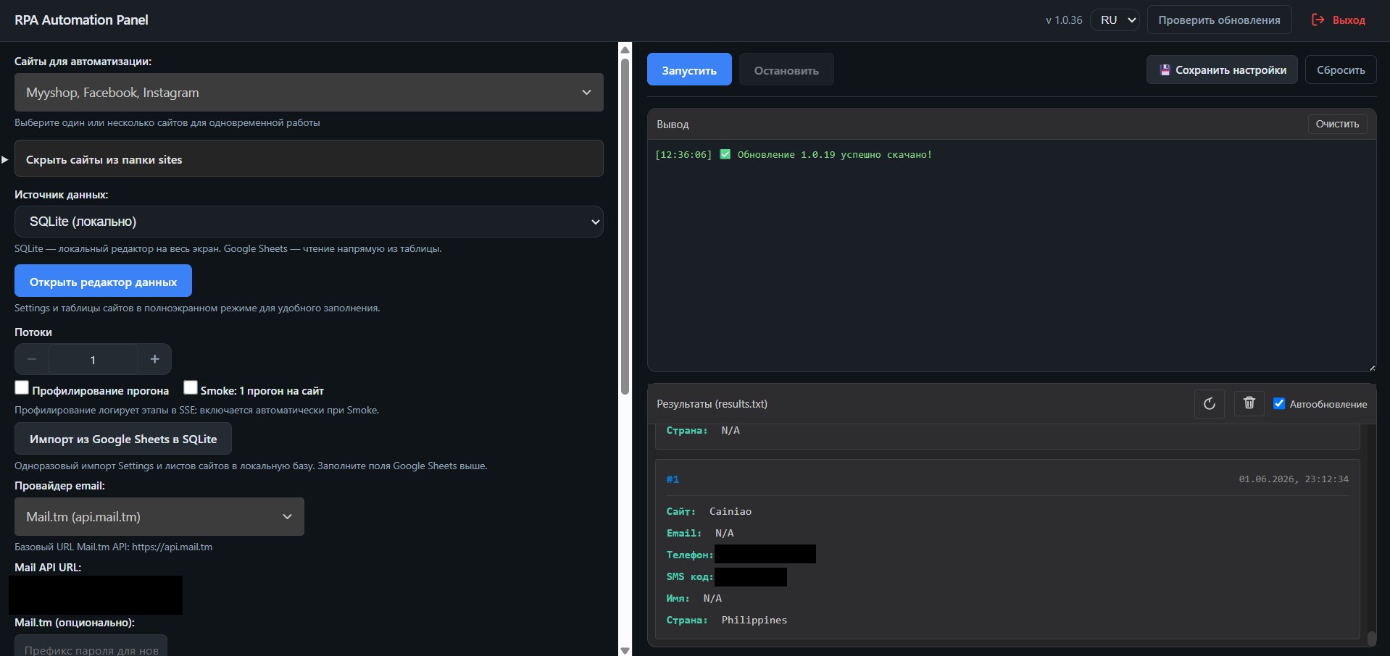Click the version label v 1.0.36

click(x=1064, y=20)
